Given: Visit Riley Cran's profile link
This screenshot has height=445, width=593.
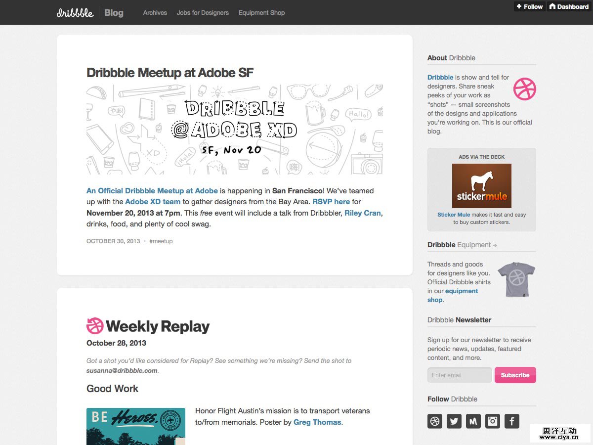Looking at the screenshot, I should pos(363,213).
